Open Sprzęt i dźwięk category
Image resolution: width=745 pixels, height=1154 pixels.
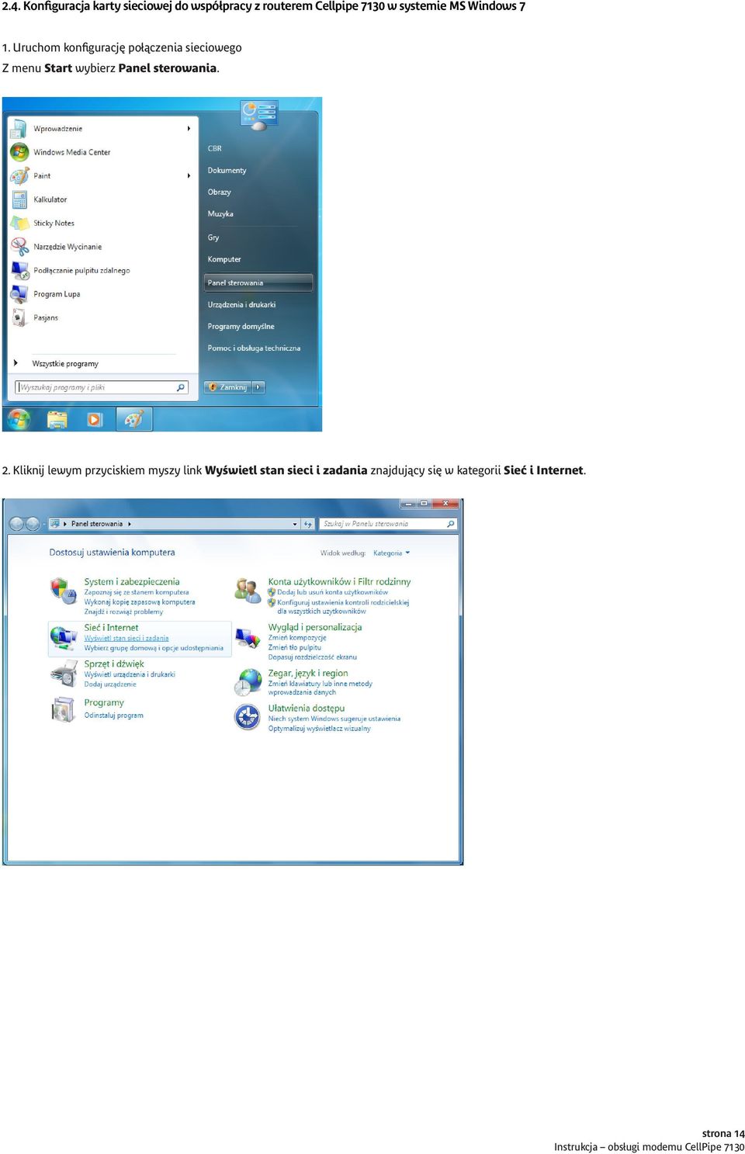pos(114,664)
